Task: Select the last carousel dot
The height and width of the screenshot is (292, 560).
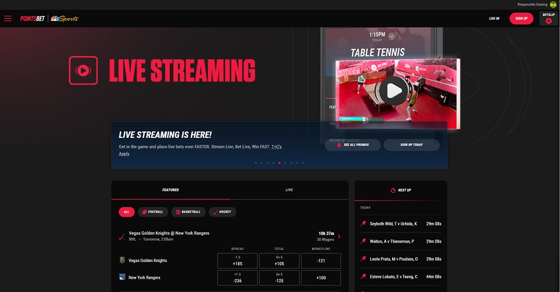Action: 303,163
